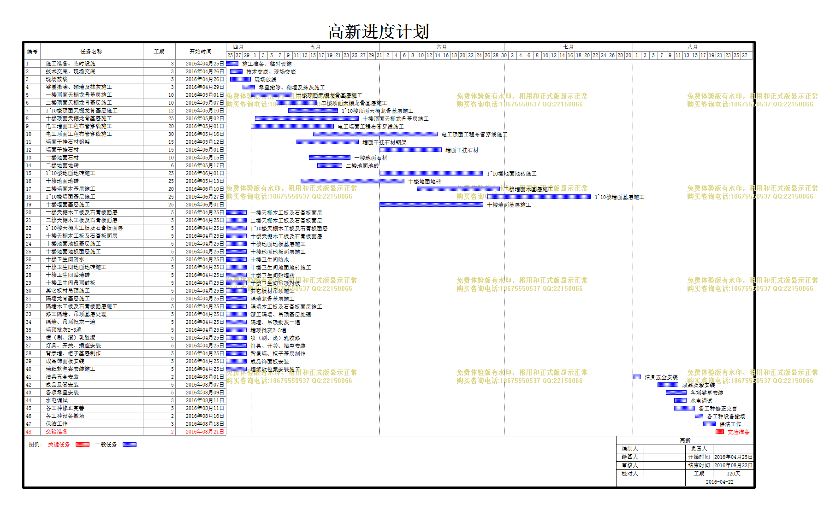Screen dimensions: 818x510
Task: Click the 工期 column header in the task table
Action: click(159, 52)
